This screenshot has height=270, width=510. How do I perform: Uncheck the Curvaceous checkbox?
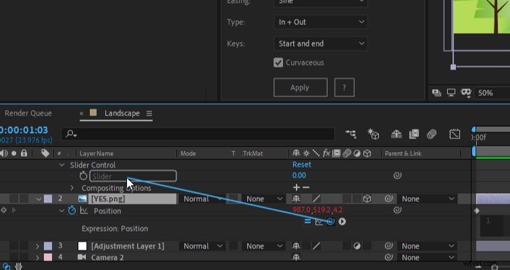(x=278, y=62)
